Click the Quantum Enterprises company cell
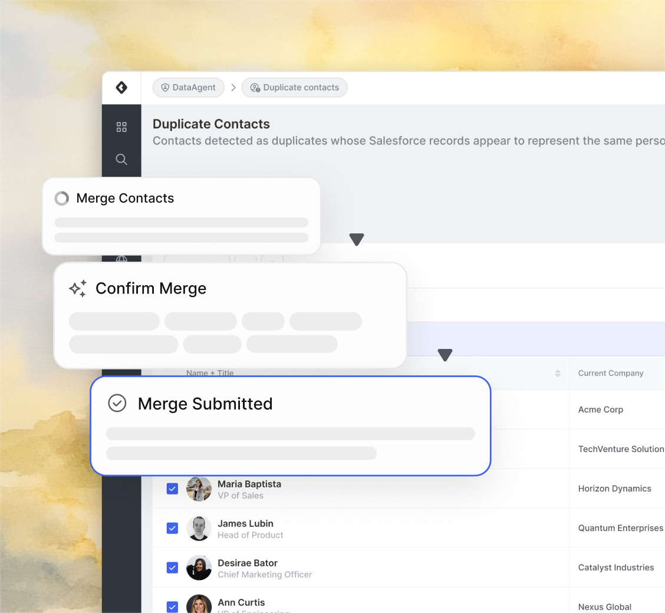The image size is (665, 613). 620,528
